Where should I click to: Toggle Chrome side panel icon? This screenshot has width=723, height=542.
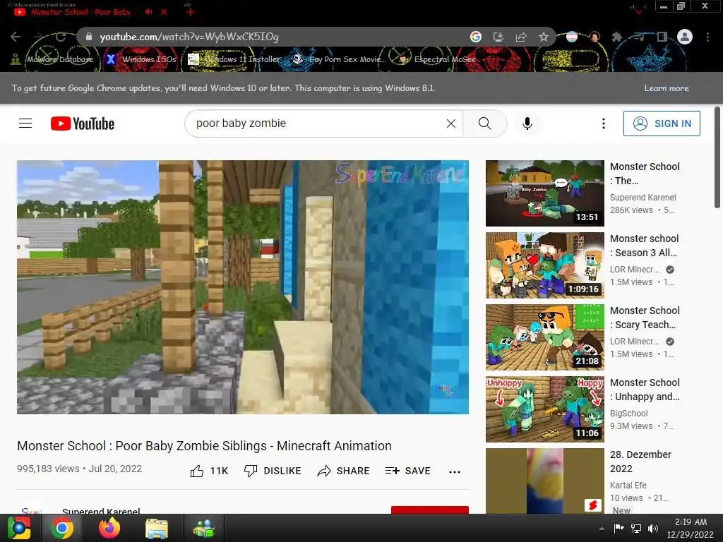662,37
